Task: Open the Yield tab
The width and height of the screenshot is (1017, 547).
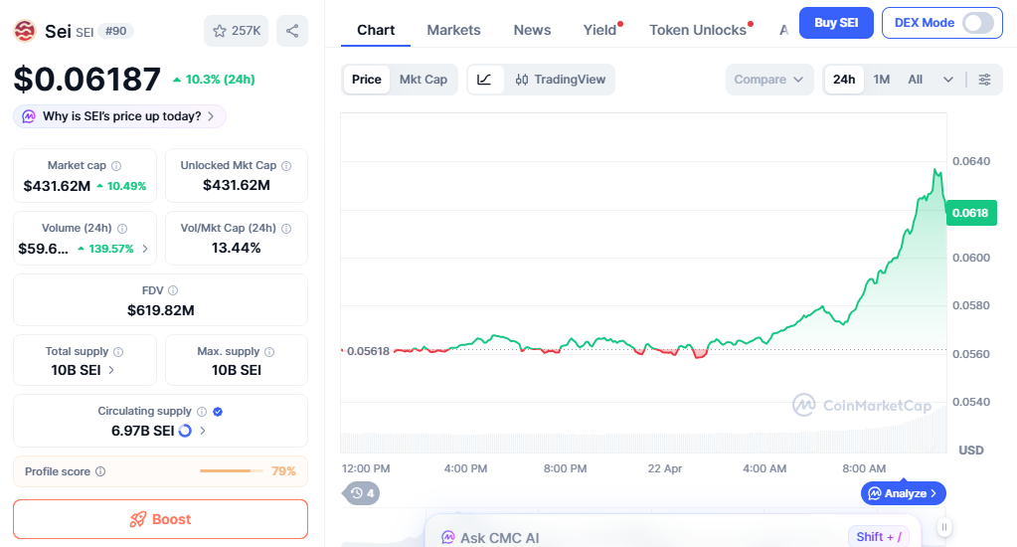Action: (599, 30)
